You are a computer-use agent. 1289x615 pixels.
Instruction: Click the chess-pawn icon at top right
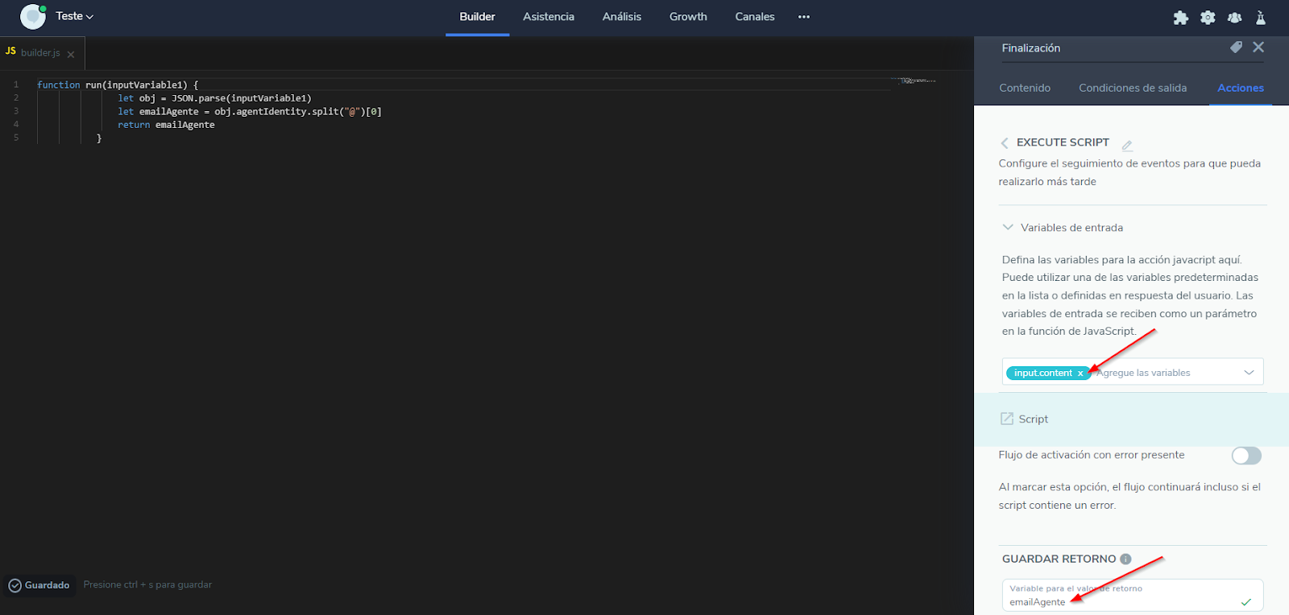1261,18
